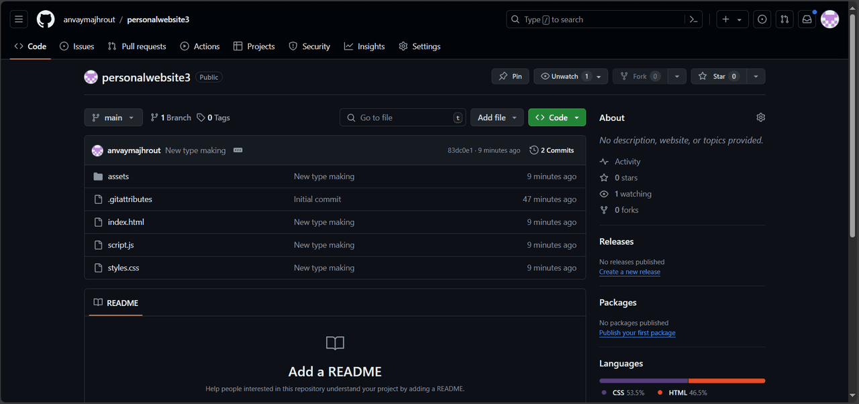Viewport: 859px width, 404px height.
Task: Toggle Unwatch for this repository
Action: point(564,77)
